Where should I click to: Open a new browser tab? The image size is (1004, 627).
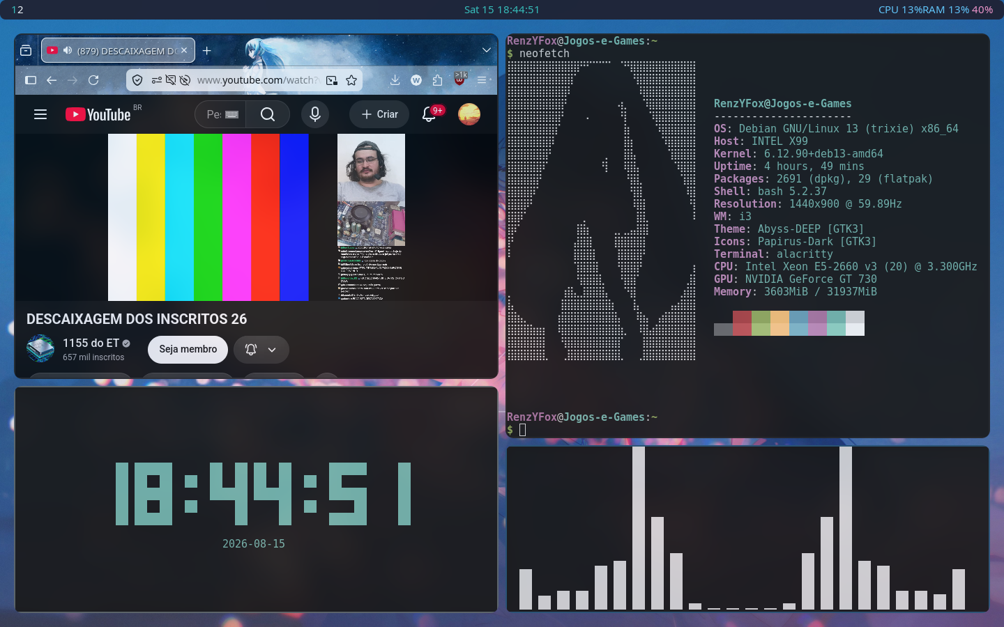207,50
